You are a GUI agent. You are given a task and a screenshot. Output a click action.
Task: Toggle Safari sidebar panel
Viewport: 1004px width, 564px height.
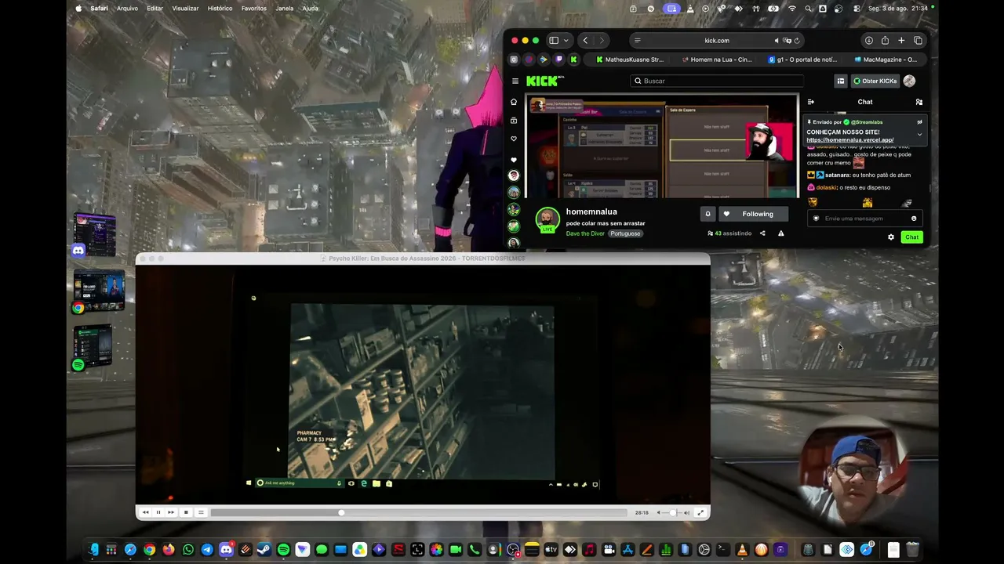point(554,41)
